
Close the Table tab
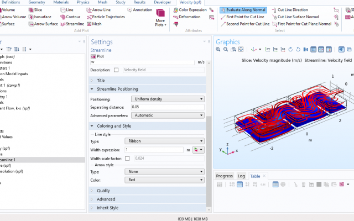click(264, 176)
